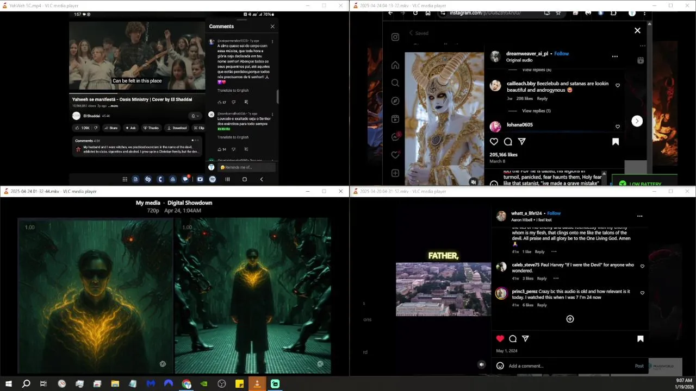This screenshot has width=696, height=391.
Task: Like the dreamweaver_ai_pl post
Action: pyautogui.click(x=494, y=142)
